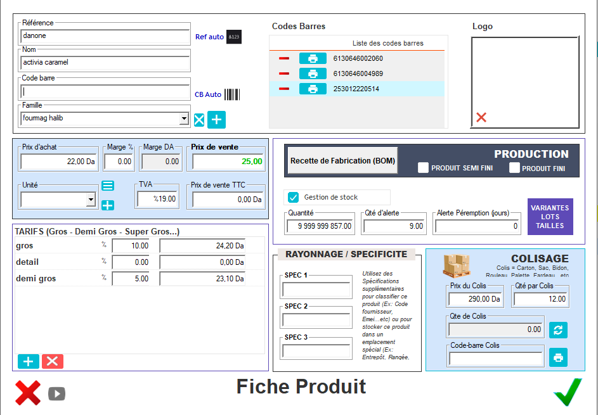Expand the Famille dropdown
The height and width of the screenshot is (415, 598).
click(184, 118)
